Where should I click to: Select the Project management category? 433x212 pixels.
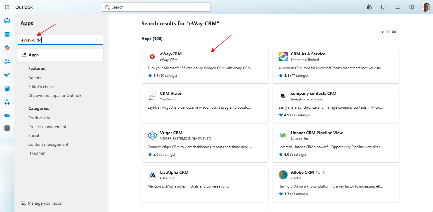point(47,127)
